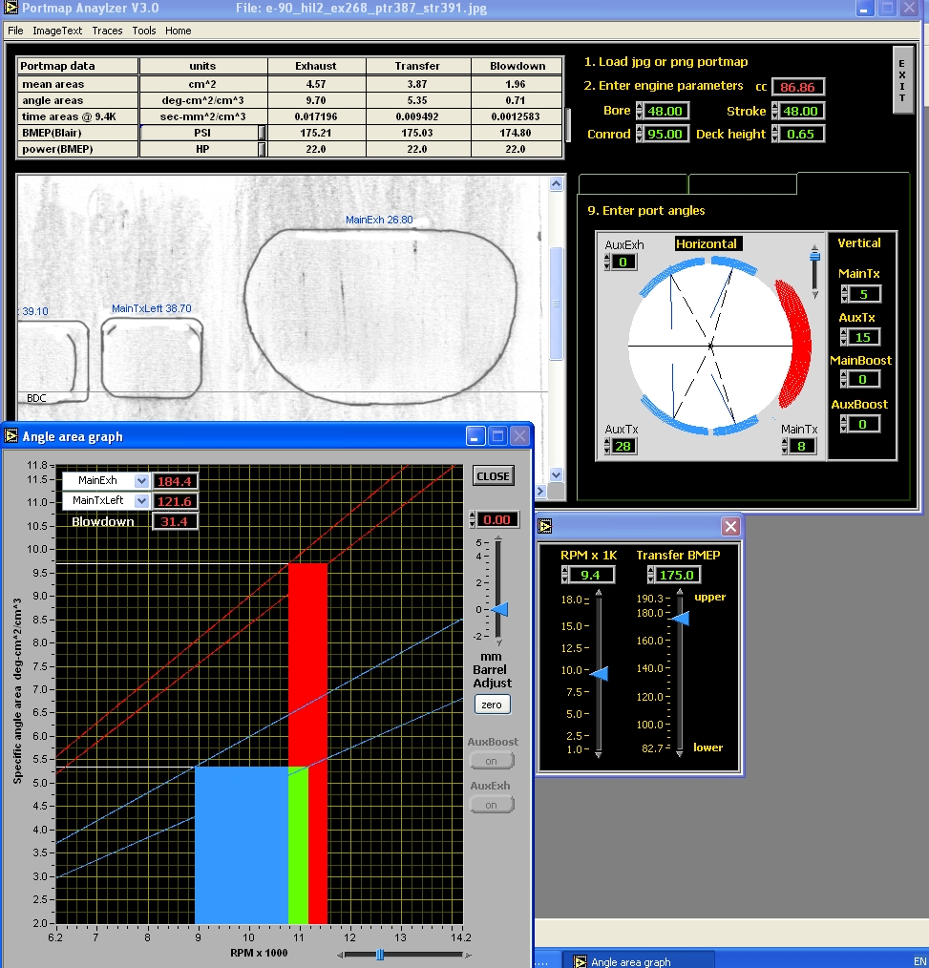
Task: Click the vertical AuxTx angle stepper
Action: (844, 337)
